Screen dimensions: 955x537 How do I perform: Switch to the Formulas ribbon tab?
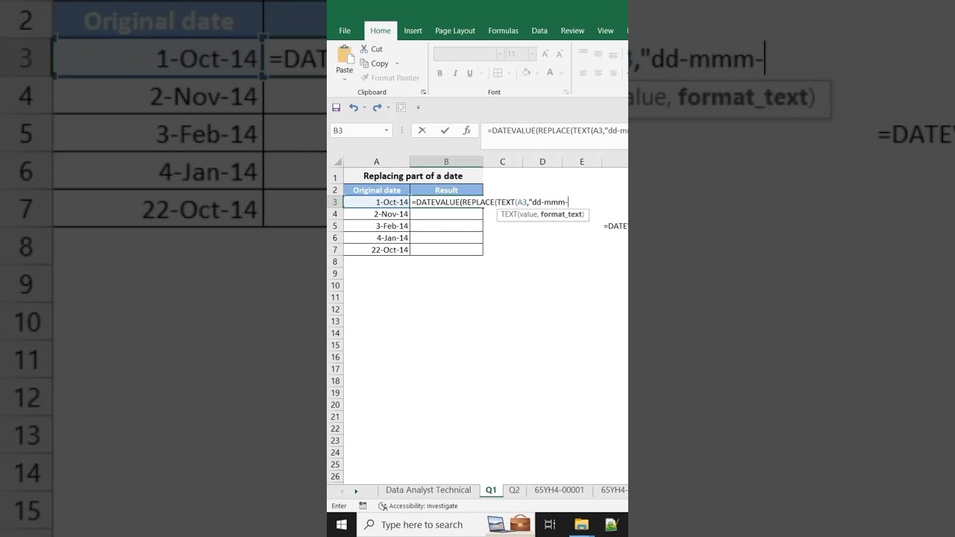(503, 31)
